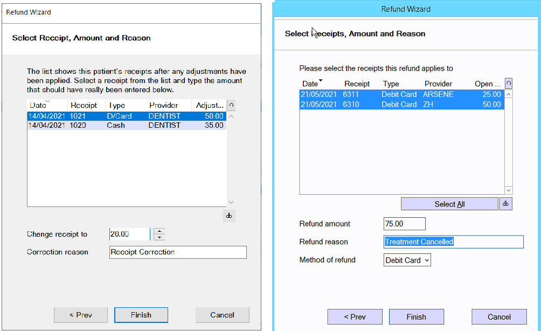
Task: Click the Refund amount field showing 75.00
Action: click(404, 224)
